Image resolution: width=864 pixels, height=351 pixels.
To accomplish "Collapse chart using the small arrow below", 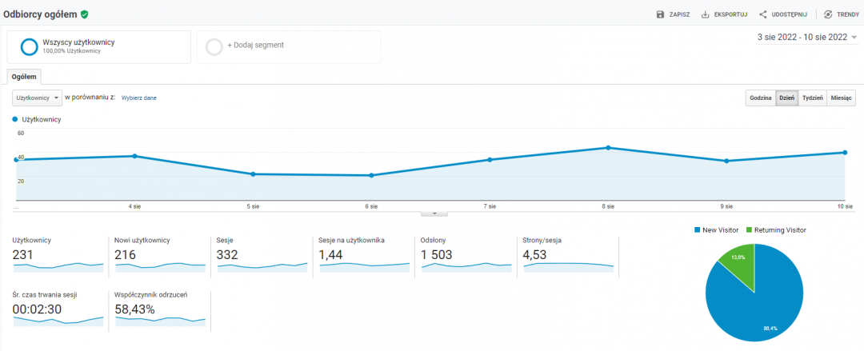I will point(434,213).
